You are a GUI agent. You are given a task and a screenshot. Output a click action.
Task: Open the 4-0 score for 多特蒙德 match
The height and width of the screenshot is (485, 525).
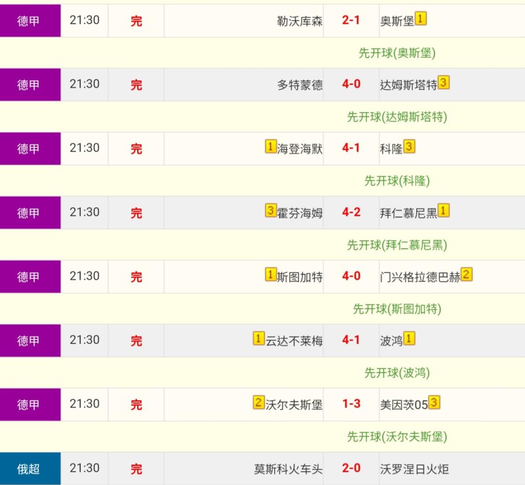(351, 84)
